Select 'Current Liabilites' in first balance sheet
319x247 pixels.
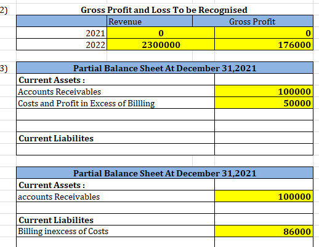click(115, 138)
